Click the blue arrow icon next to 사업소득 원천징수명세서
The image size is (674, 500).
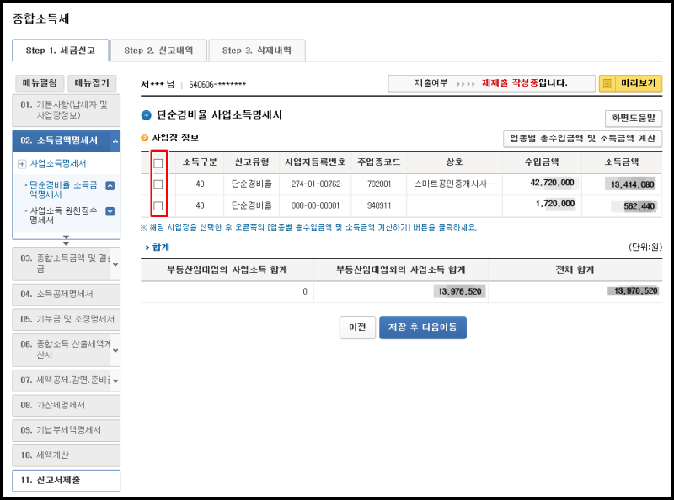click(110, 211)
